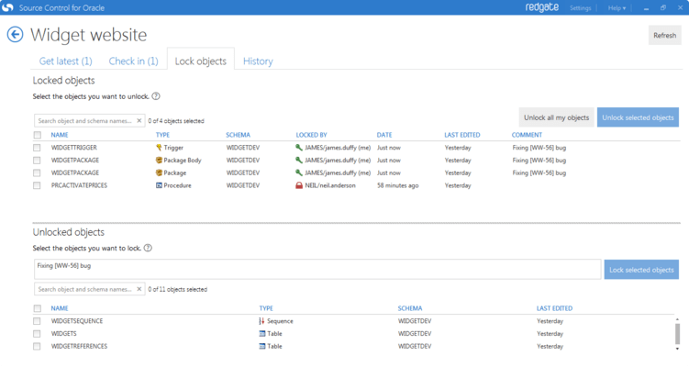The width and height of the screenshot is (689, 367).
Task: Click the Package Body type icon
Action: (159, 160)
